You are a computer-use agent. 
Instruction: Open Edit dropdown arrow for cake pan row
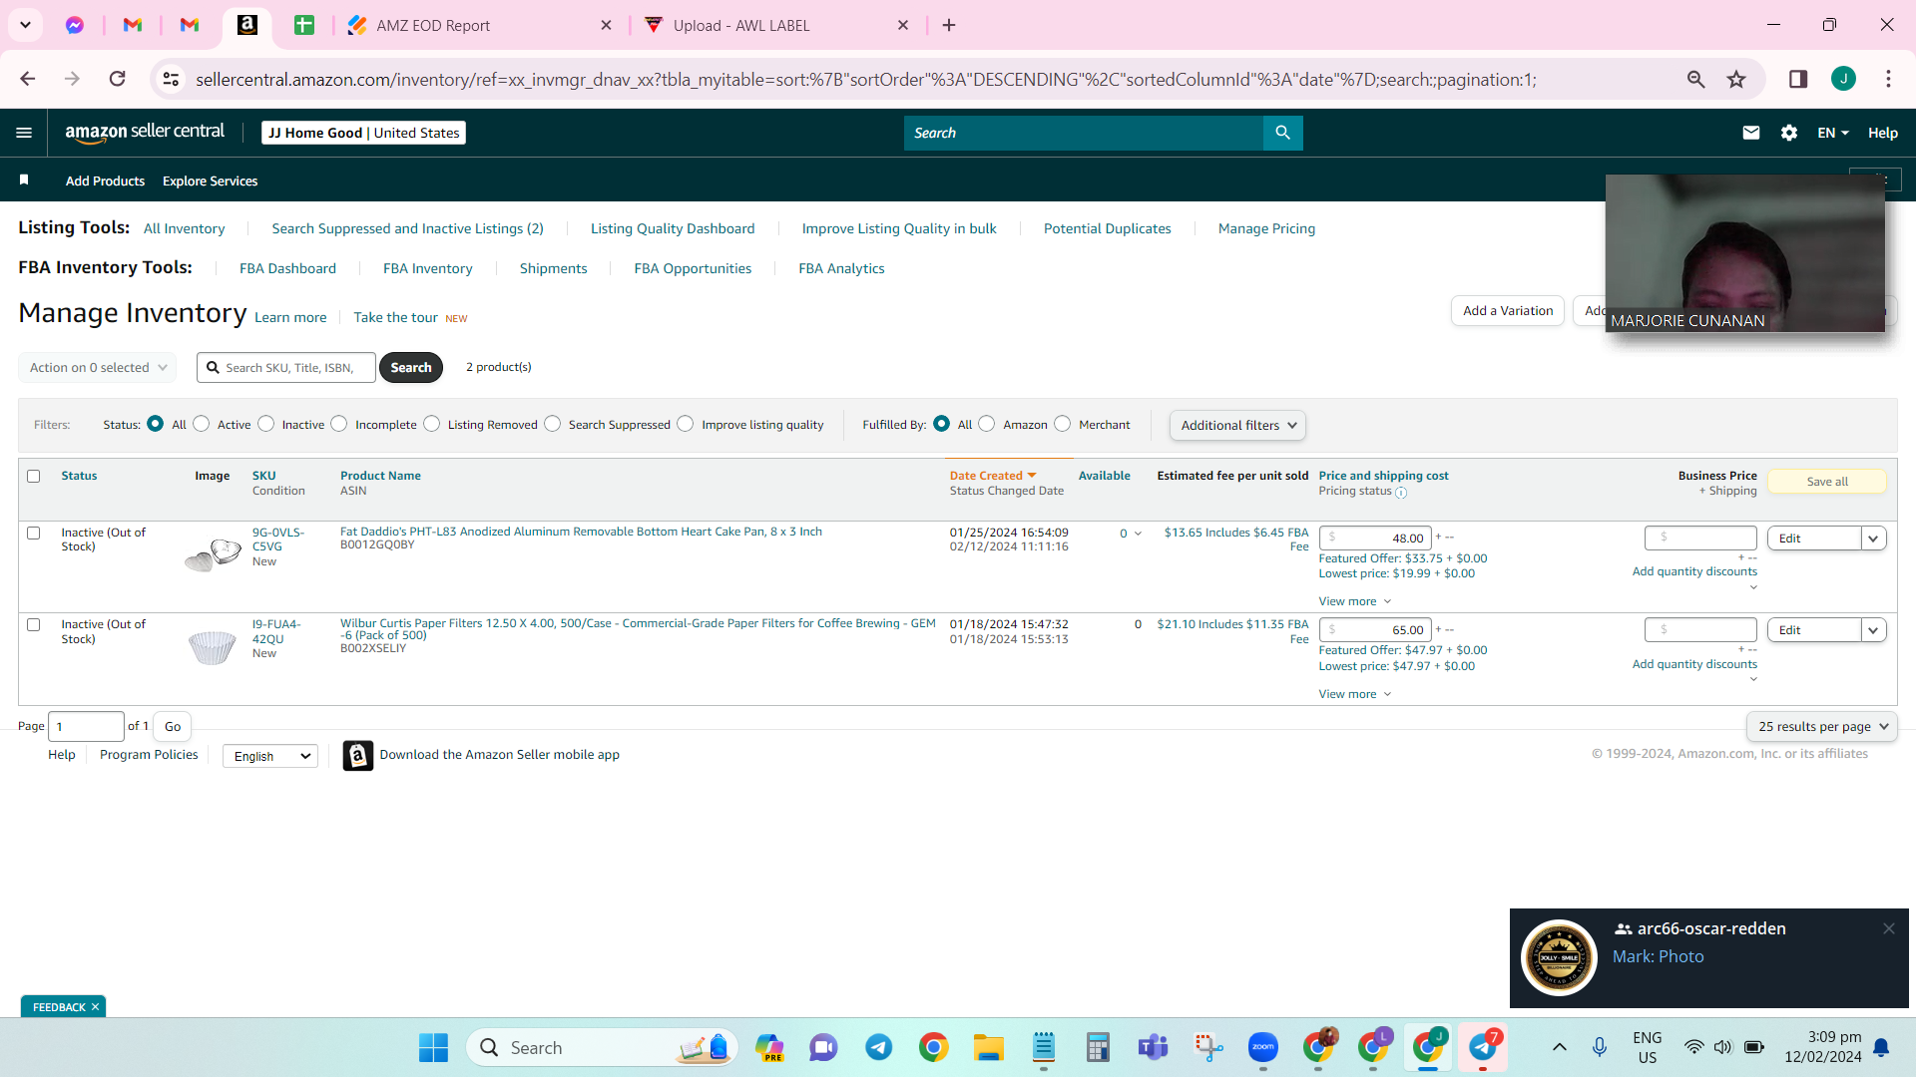1873,538
